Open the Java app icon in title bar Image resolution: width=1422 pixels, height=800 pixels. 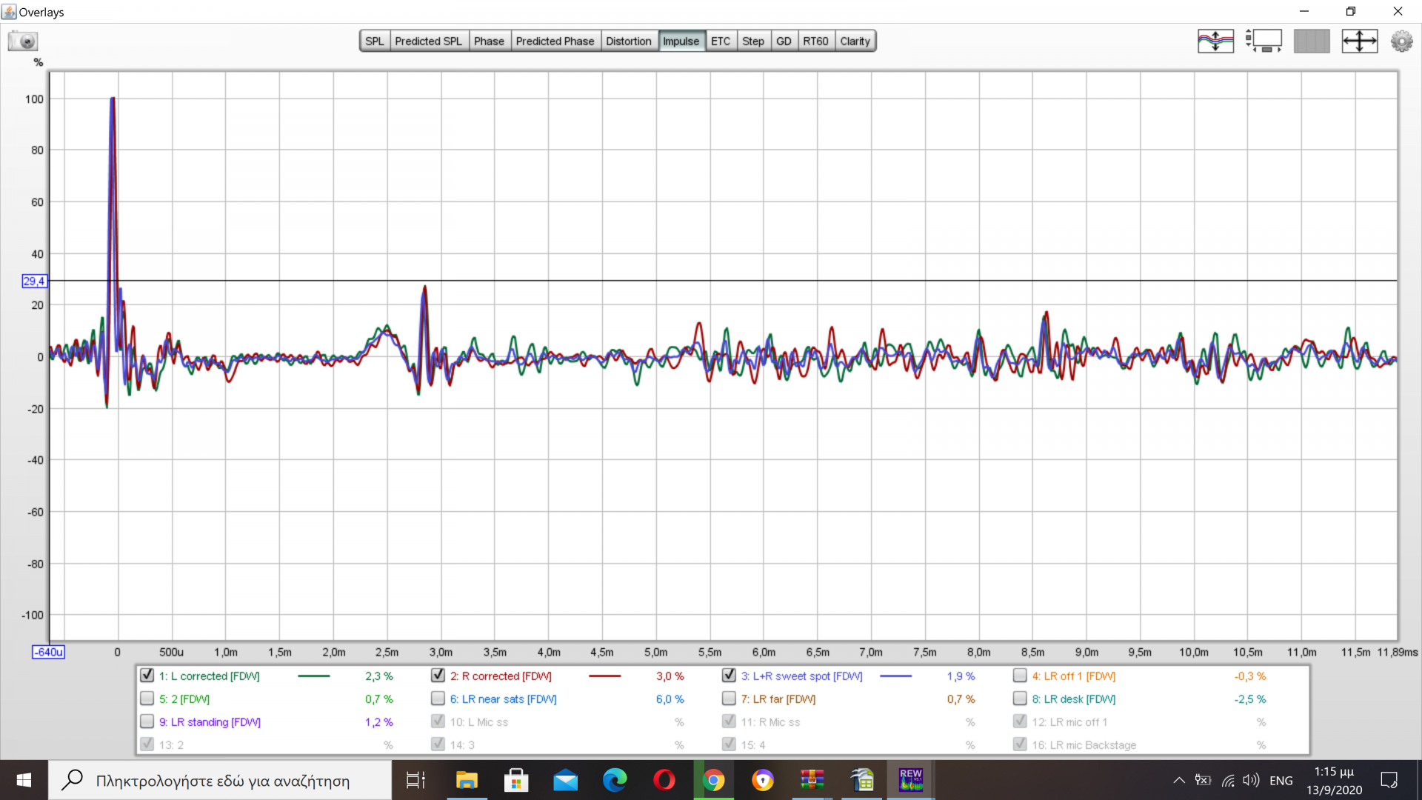(x=9, y=12)
